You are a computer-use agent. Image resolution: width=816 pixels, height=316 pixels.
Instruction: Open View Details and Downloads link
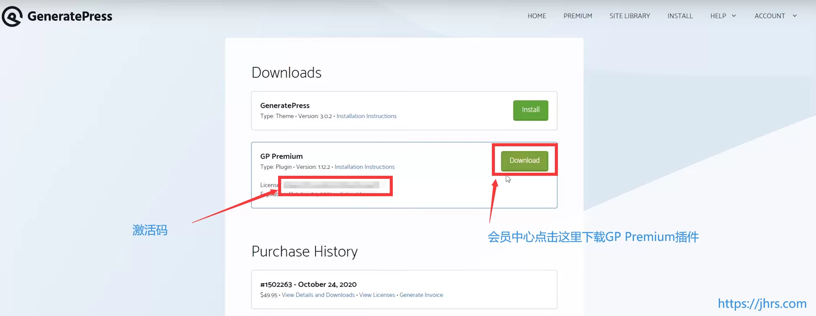(318, 295)
